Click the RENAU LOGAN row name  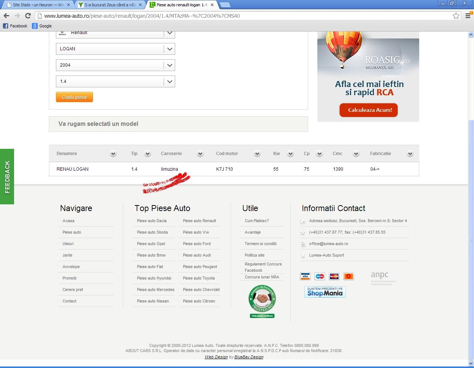(73, 169)
